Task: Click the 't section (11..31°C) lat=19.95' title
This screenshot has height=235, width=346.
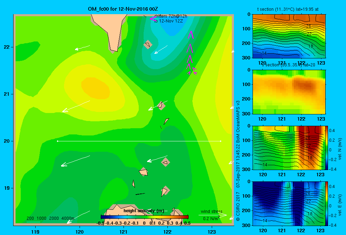Action: [x=288, y=9]
